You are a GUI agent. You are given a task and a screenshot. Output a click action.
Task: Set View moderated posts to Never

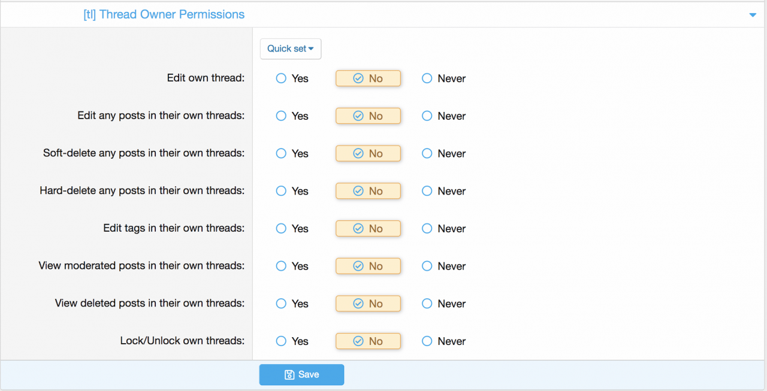(x=427, y=266)
